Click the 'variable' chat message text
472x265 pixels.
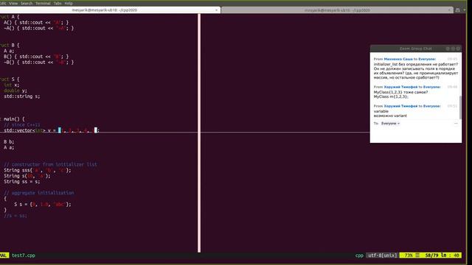(381, 111)
